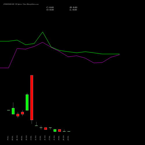The width and height of the screenshot is (145, 145).
Task: Click the 'O: 0.05' open value
Action: [50, 10]
